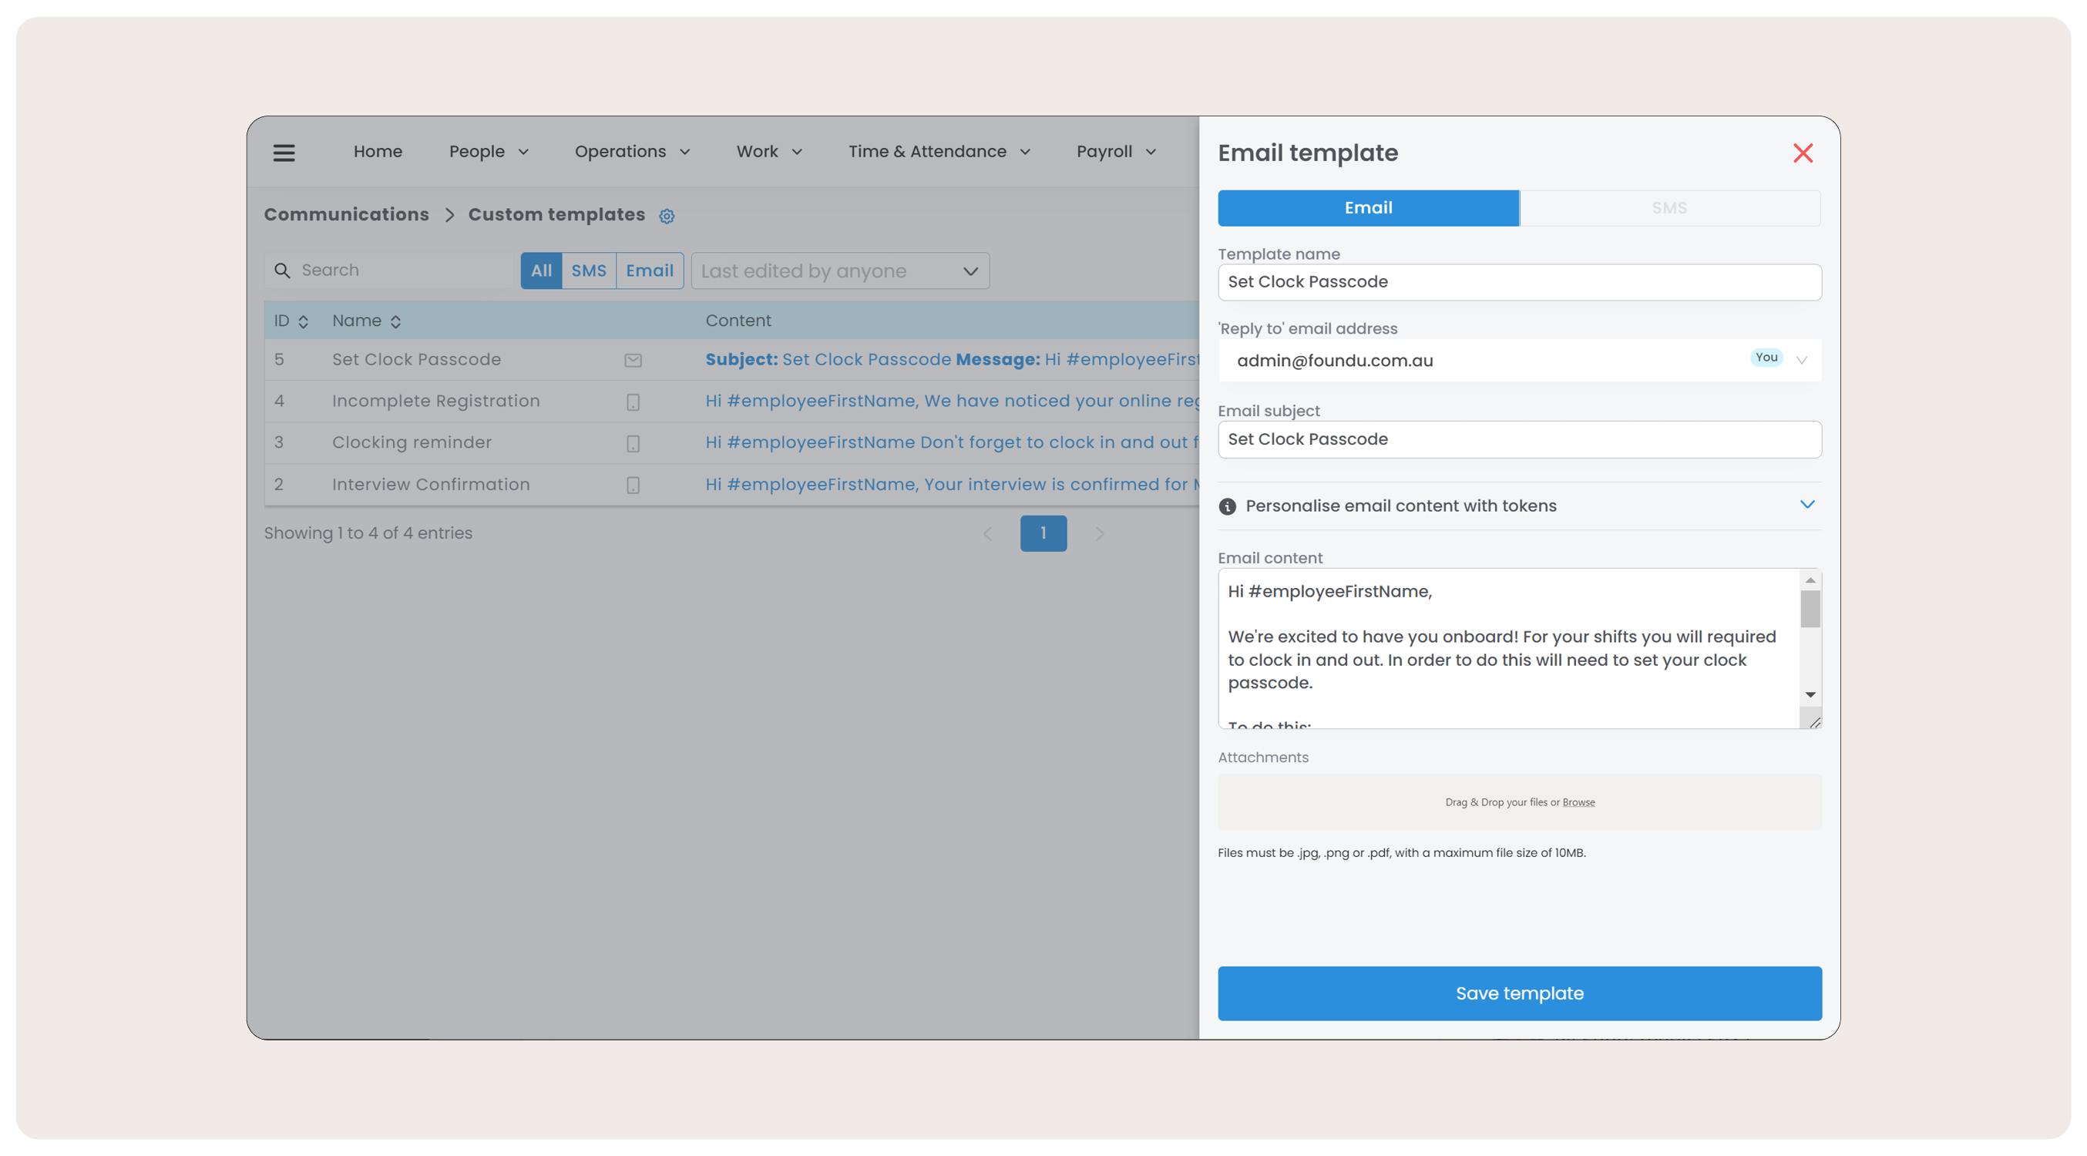Click the search magnifier icon
Image resolution: width=2087 pixels, height=1156 pixels.
(x=282, y=271)
